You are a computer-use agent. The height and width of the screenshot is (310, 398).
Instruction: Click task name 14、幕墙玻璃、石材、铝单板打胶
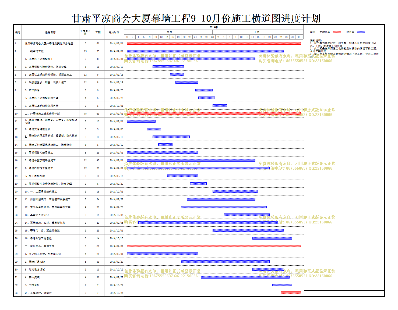pyautogui.click(x=45, y=223)
